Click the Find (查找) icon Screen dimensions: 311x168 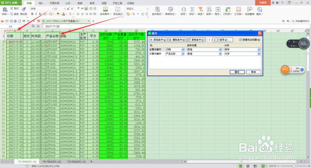259,9
